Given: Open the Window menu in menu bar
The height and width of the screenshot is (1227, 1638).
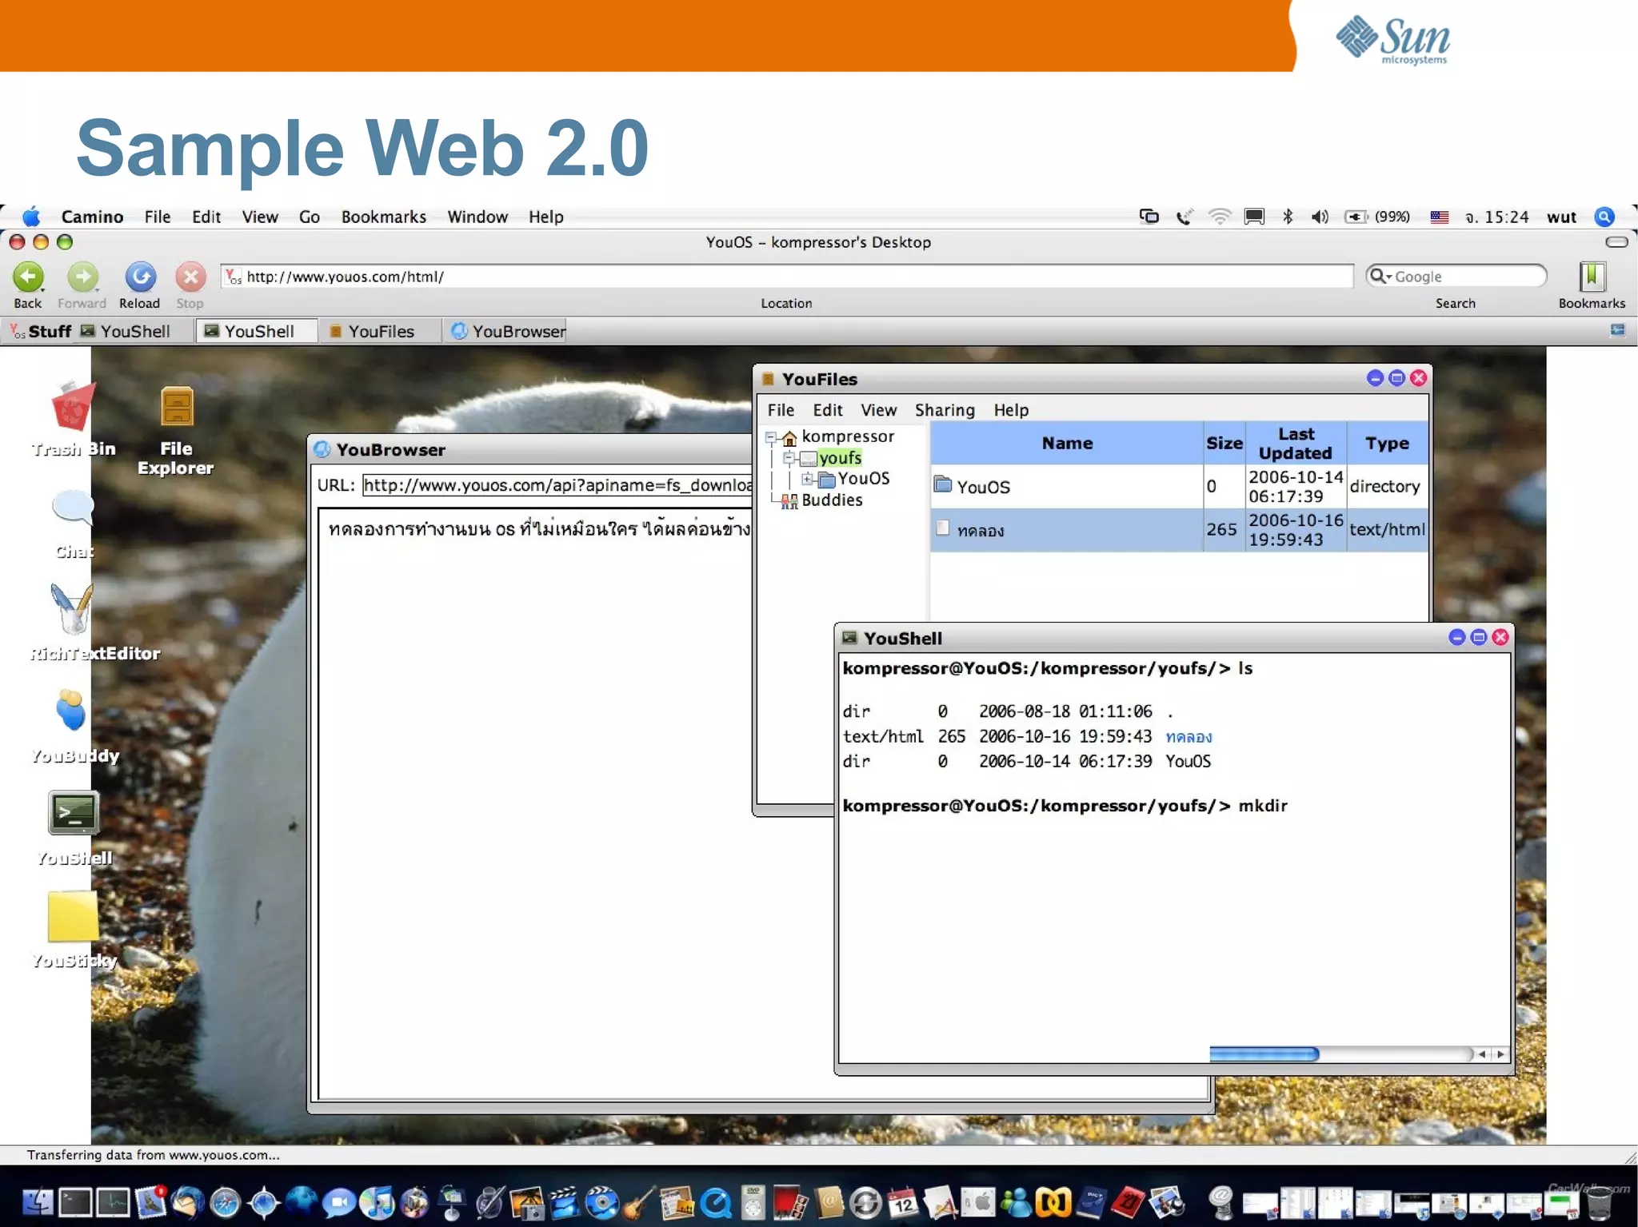Looking at the screenshot, I should (x=477, y=217).
